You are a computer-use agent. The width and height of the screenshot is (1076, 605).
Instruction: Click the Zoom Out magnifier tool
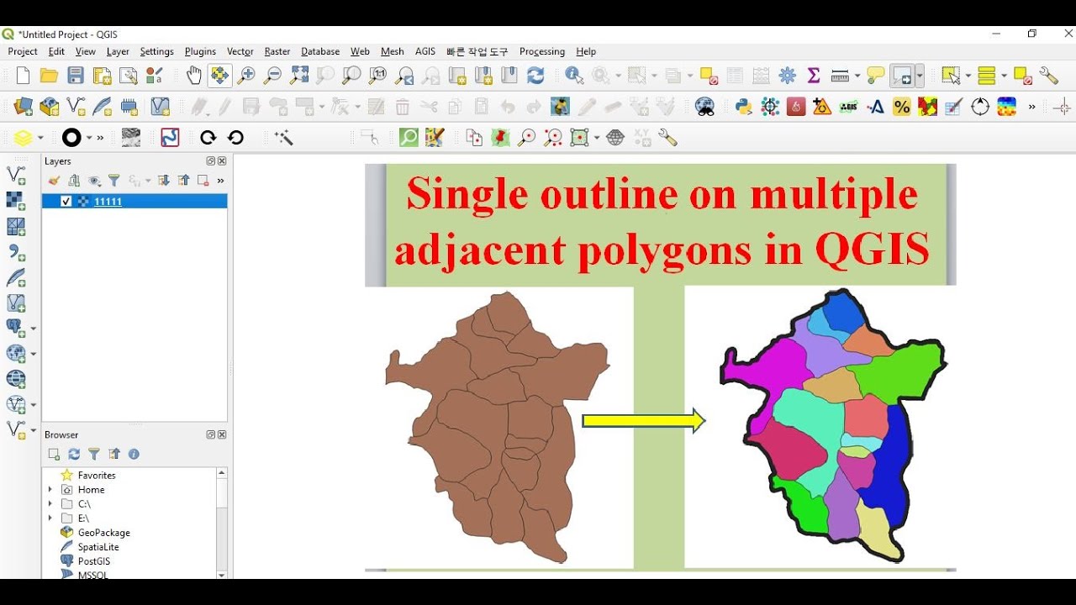(272, 76)
